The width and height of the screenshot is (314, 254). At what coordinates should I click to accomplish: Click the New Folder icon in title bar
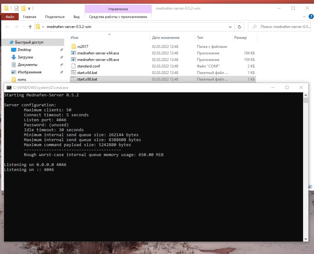pyautogui.click(x=23, y=8)
